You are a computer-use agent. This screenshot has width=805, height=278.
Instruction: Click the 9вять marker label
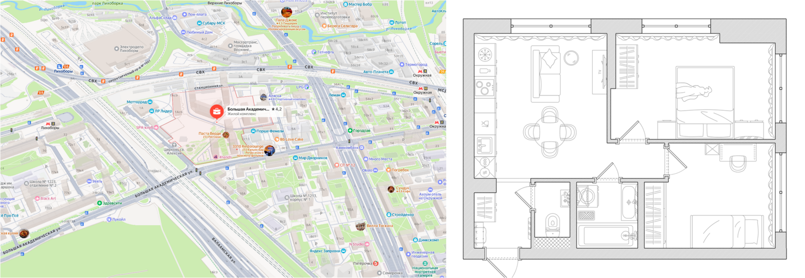(x=97, y=181)
